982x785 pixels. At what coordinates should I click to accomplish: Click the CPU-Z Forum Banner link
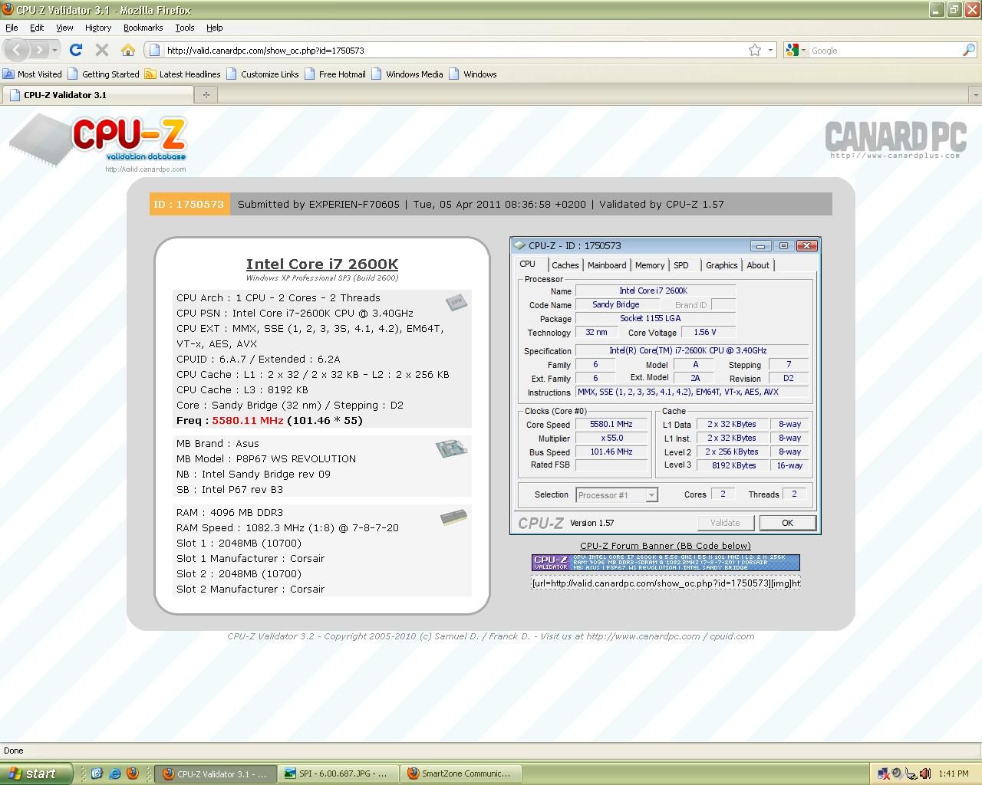point(665,546)
